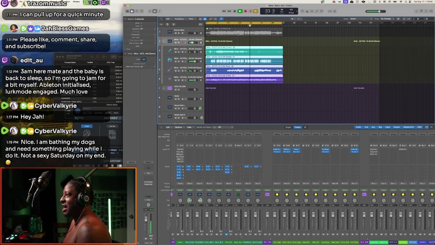Click the green Play button in transport
This screenshot has height=245, width=435.
pos(240,11)
